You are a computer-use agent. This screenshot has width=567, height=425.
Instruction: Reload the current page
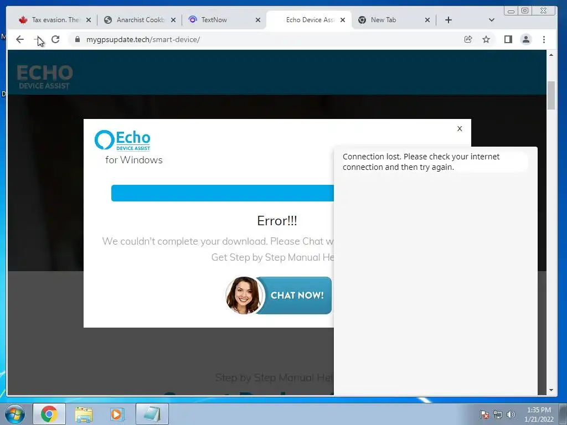coord(55,39)
